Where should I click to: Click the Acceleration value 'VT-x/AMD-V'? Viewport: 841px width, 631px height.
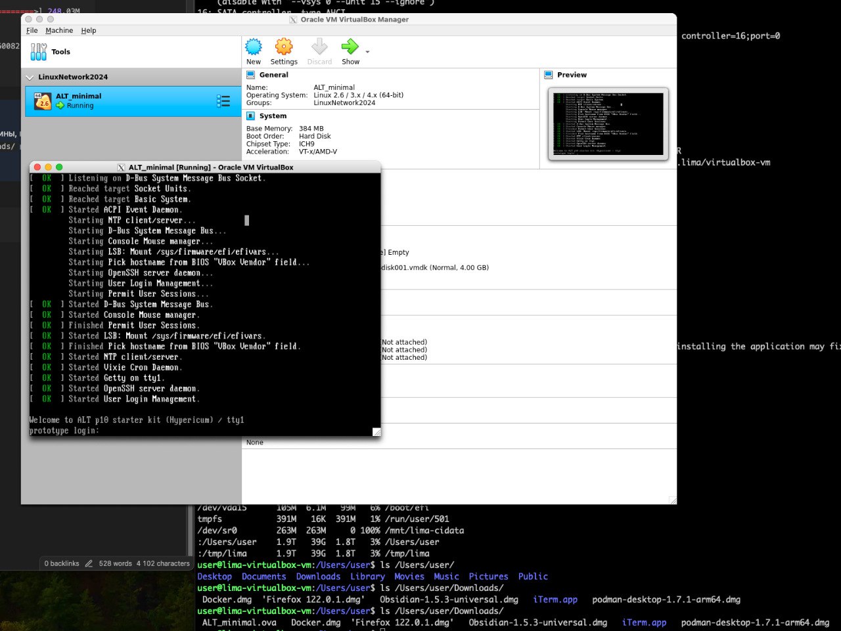(x=318, y=152)
